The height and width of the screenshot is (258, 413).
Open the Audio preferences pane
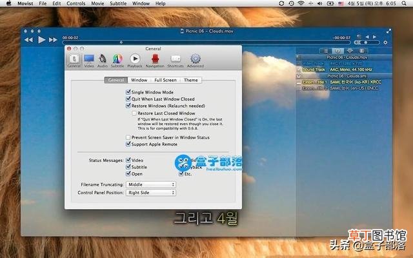click(103, 61)
